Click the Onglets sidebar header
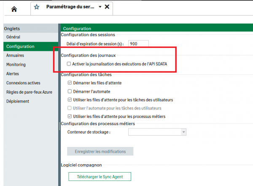Screen dimensions: 253x186 31,29
